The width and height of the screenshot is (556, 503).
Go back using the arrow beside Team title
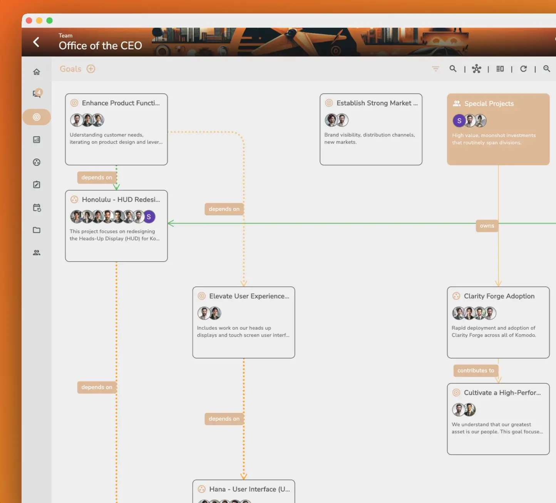click(x=36, y=42)
